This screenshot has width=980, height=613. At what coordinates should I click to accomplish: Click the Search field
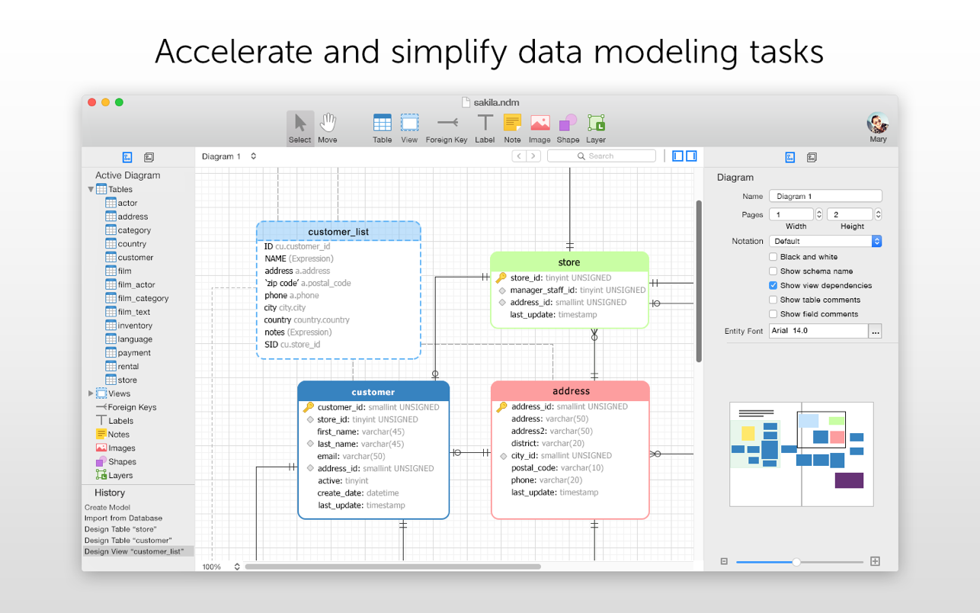tap(601, 156)
